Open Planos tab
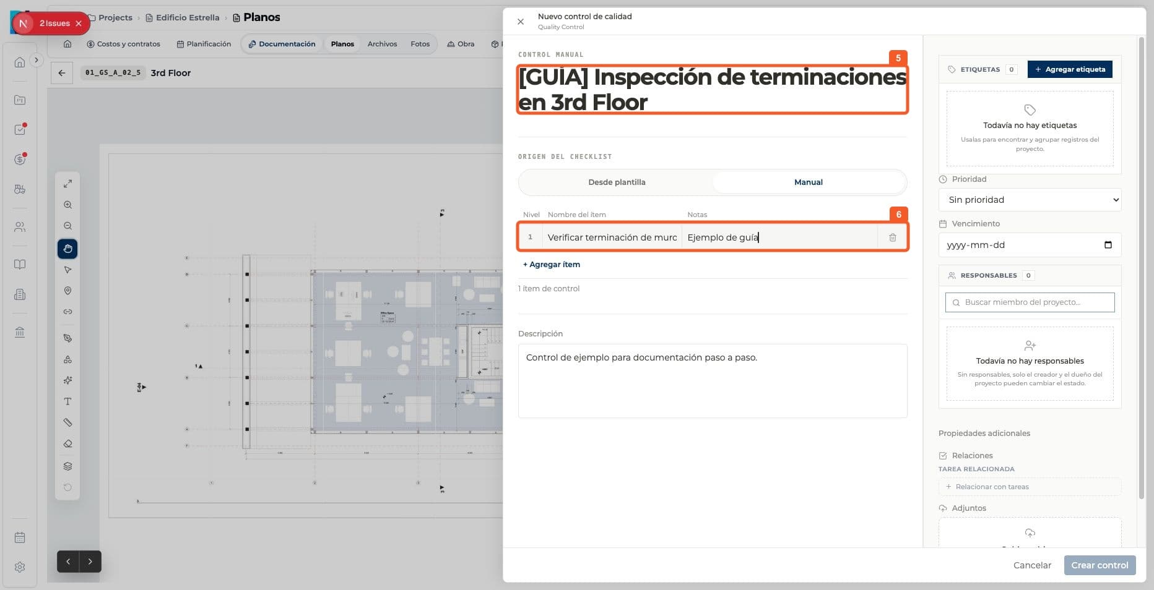The image size is (1154, 590). click(342, 44)
